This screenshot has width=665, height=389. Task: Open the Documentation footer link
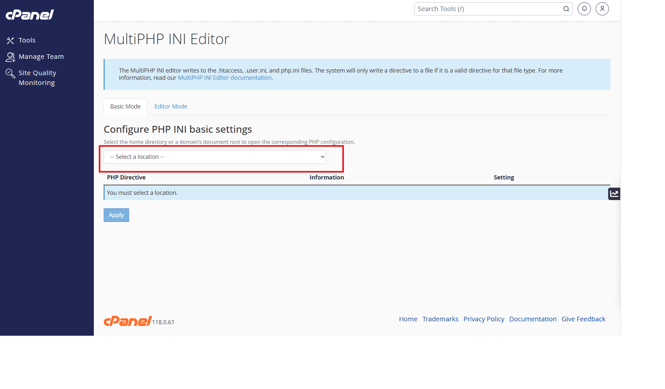click(x=533, y=319)
